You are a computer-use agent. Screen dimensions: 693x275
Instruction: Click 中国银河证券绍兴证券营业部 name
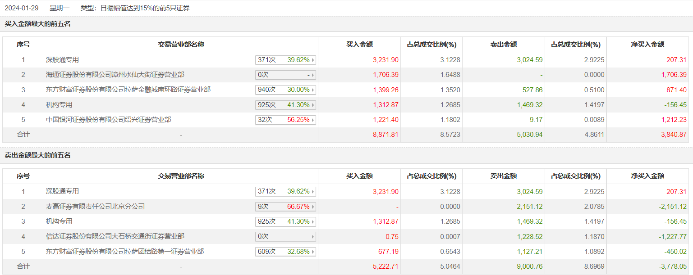[108, 120]
